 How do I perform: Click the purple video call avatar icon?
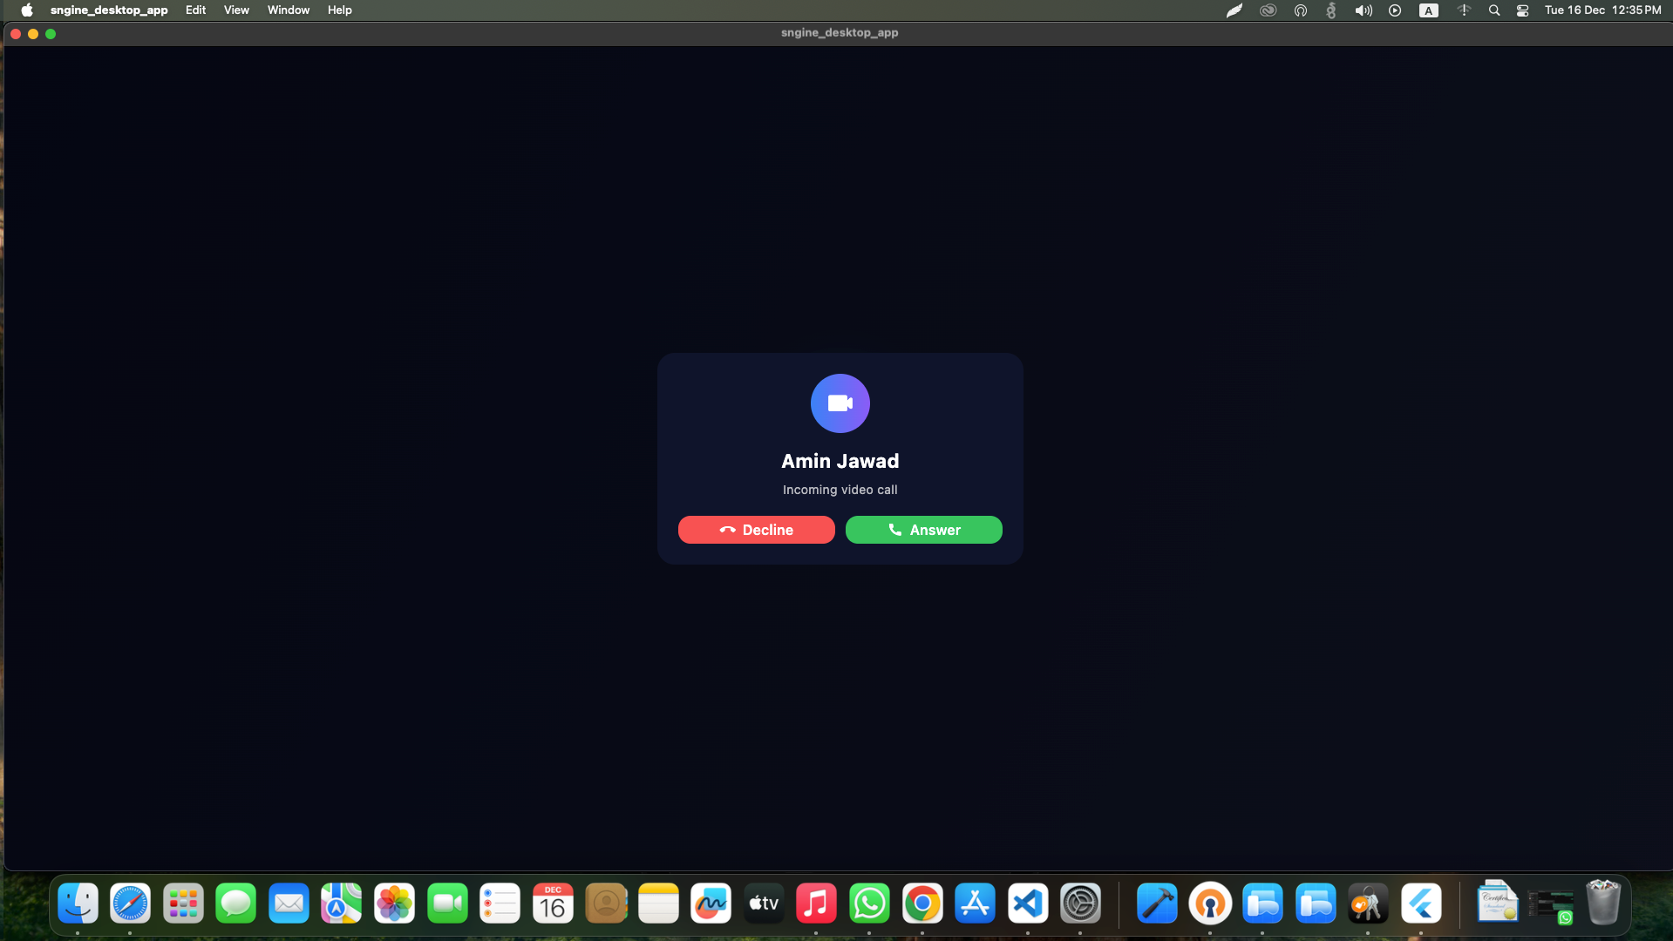point(840,403)
